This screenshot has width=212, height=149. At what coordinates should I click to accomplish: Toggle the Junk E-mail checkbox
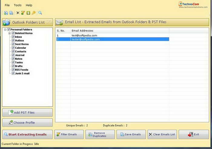[13, 73]
